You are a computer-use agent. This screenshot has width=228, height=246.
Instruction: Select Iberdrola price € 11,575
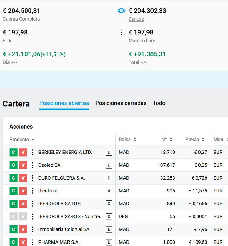198,191
